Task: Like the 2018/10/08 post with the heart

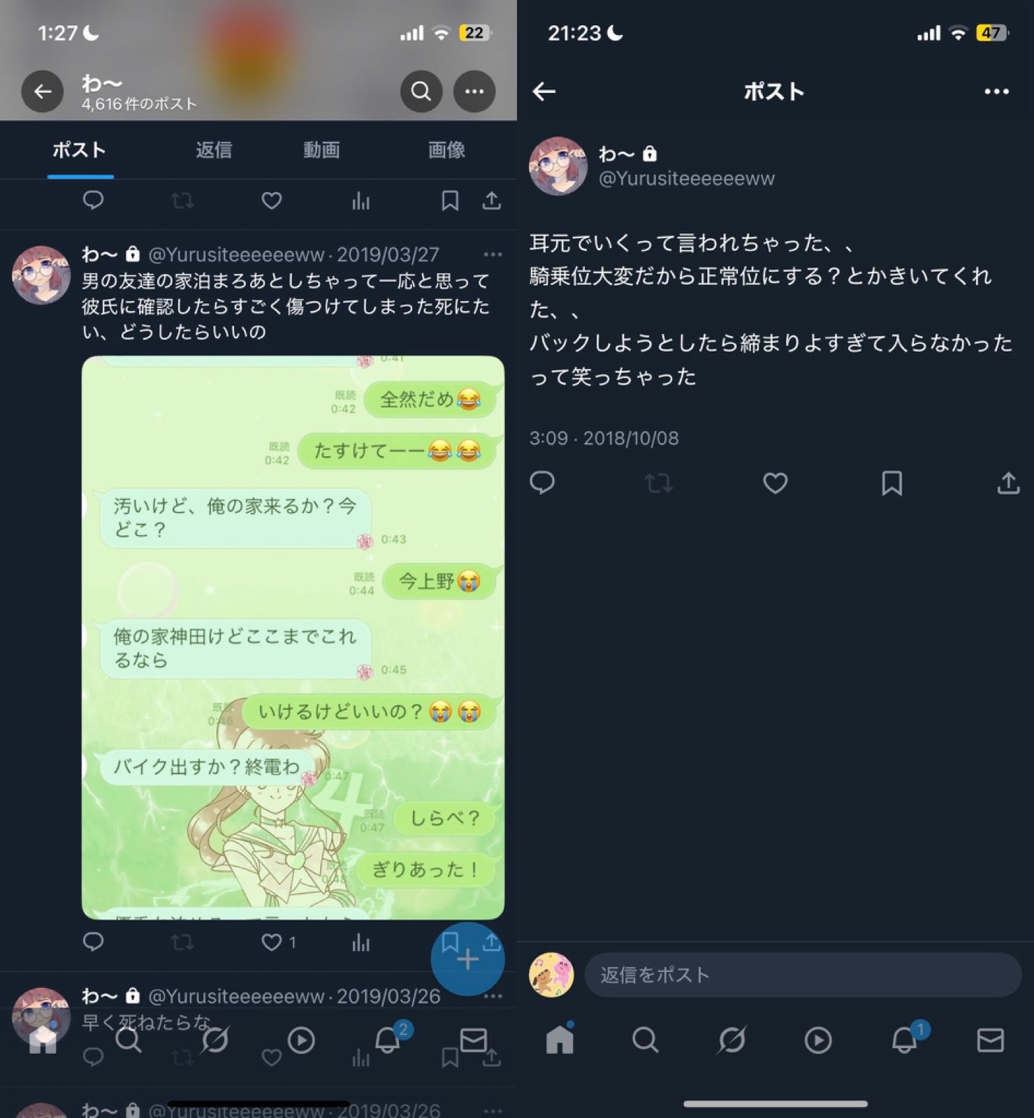Action: pos(775,483)
